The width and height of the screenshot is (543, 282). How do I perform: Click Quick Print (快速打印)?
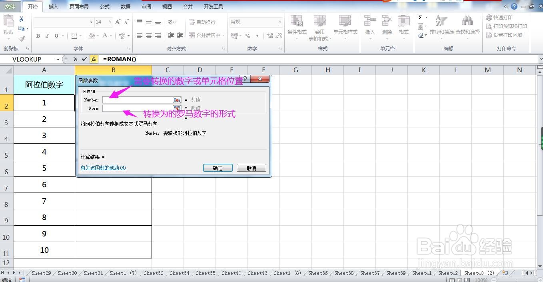coord(499,18)
